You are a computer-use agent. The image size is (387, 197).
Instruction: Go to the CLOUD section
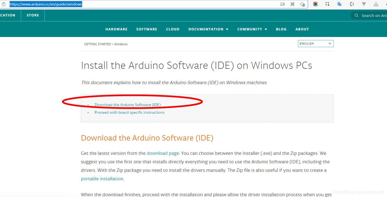click(173, 29)
